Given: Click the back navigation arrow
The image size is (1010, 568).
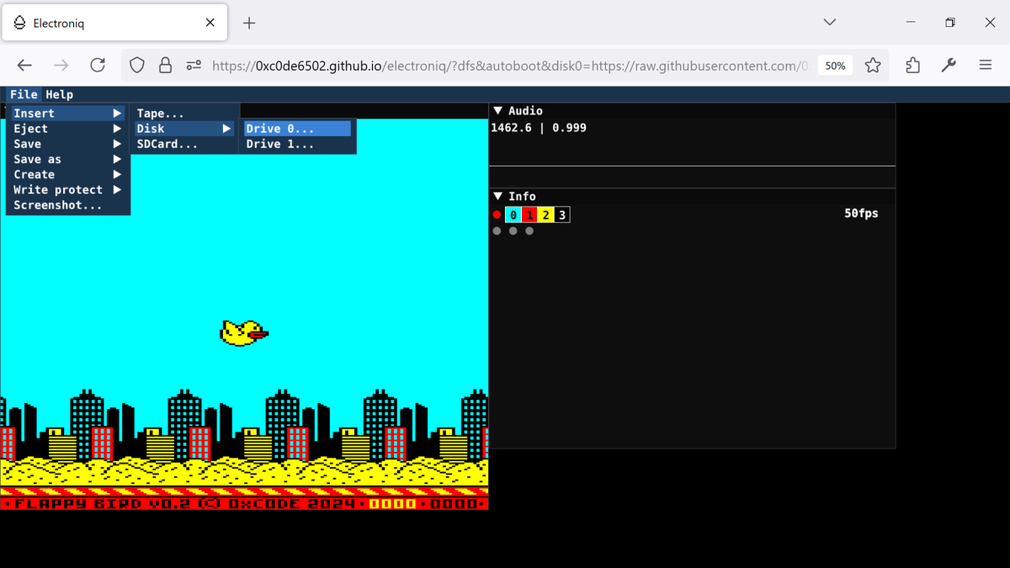Looking at the screenshot, I should pyautogui.click(x=24, y=65).
